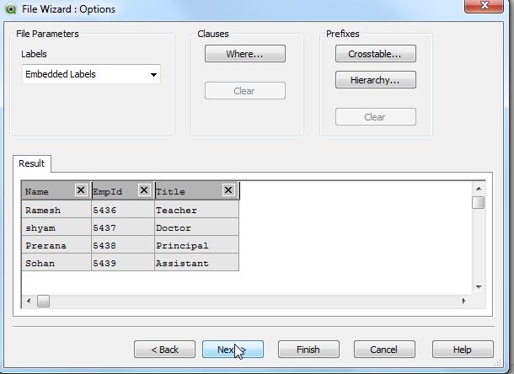Click the vertical scrollbar down arrow
This screenshot has height=374, width=514.
click(x=479, y=287)
